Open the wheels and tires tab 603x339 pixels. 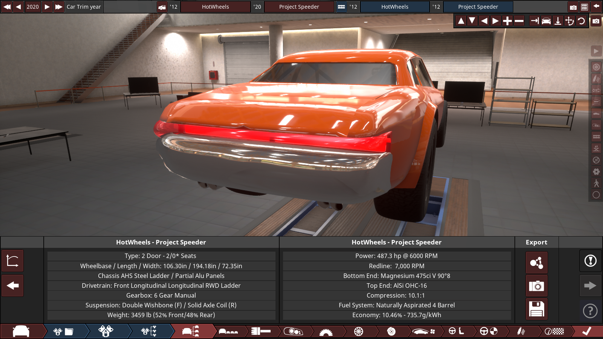click(x=359, y=331)
